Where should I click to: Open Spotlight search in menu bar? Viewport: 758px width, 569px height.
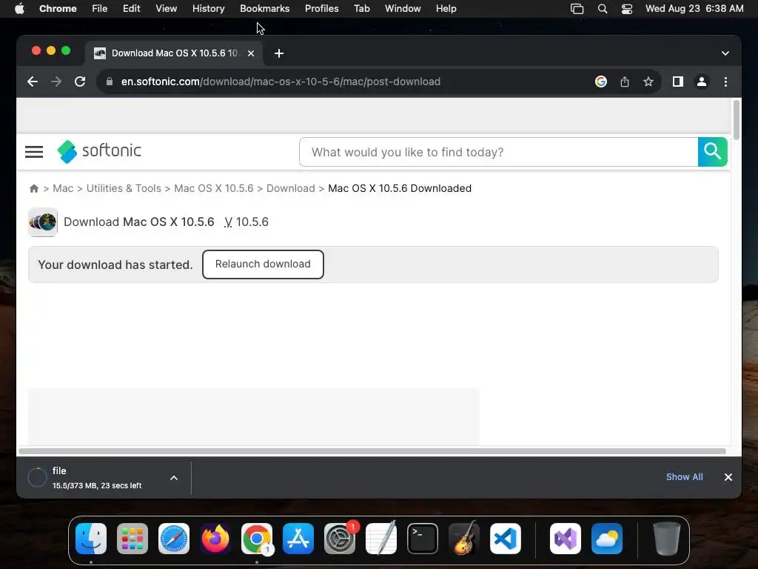coord(603,9)
